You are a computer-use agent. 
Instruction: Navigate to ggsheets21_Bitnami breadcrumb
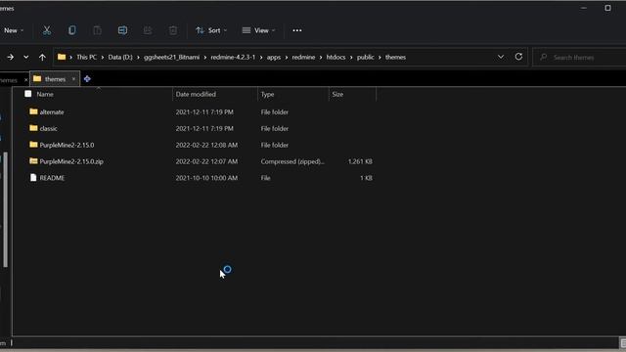(172, 57)
